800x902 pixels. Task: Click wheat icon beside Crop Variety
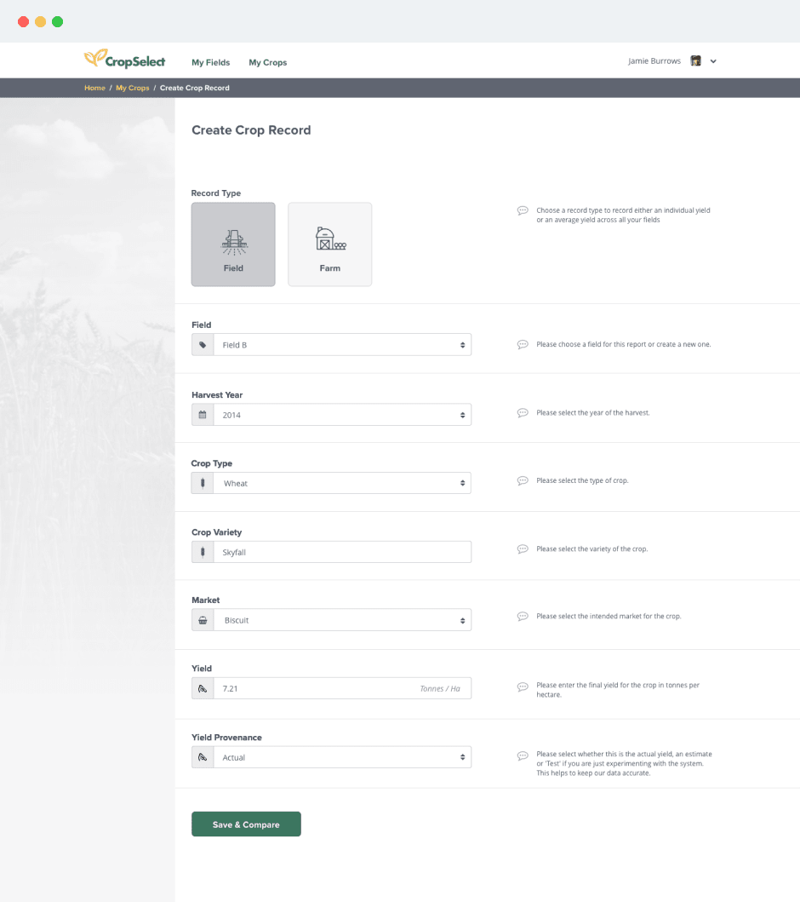203,552
